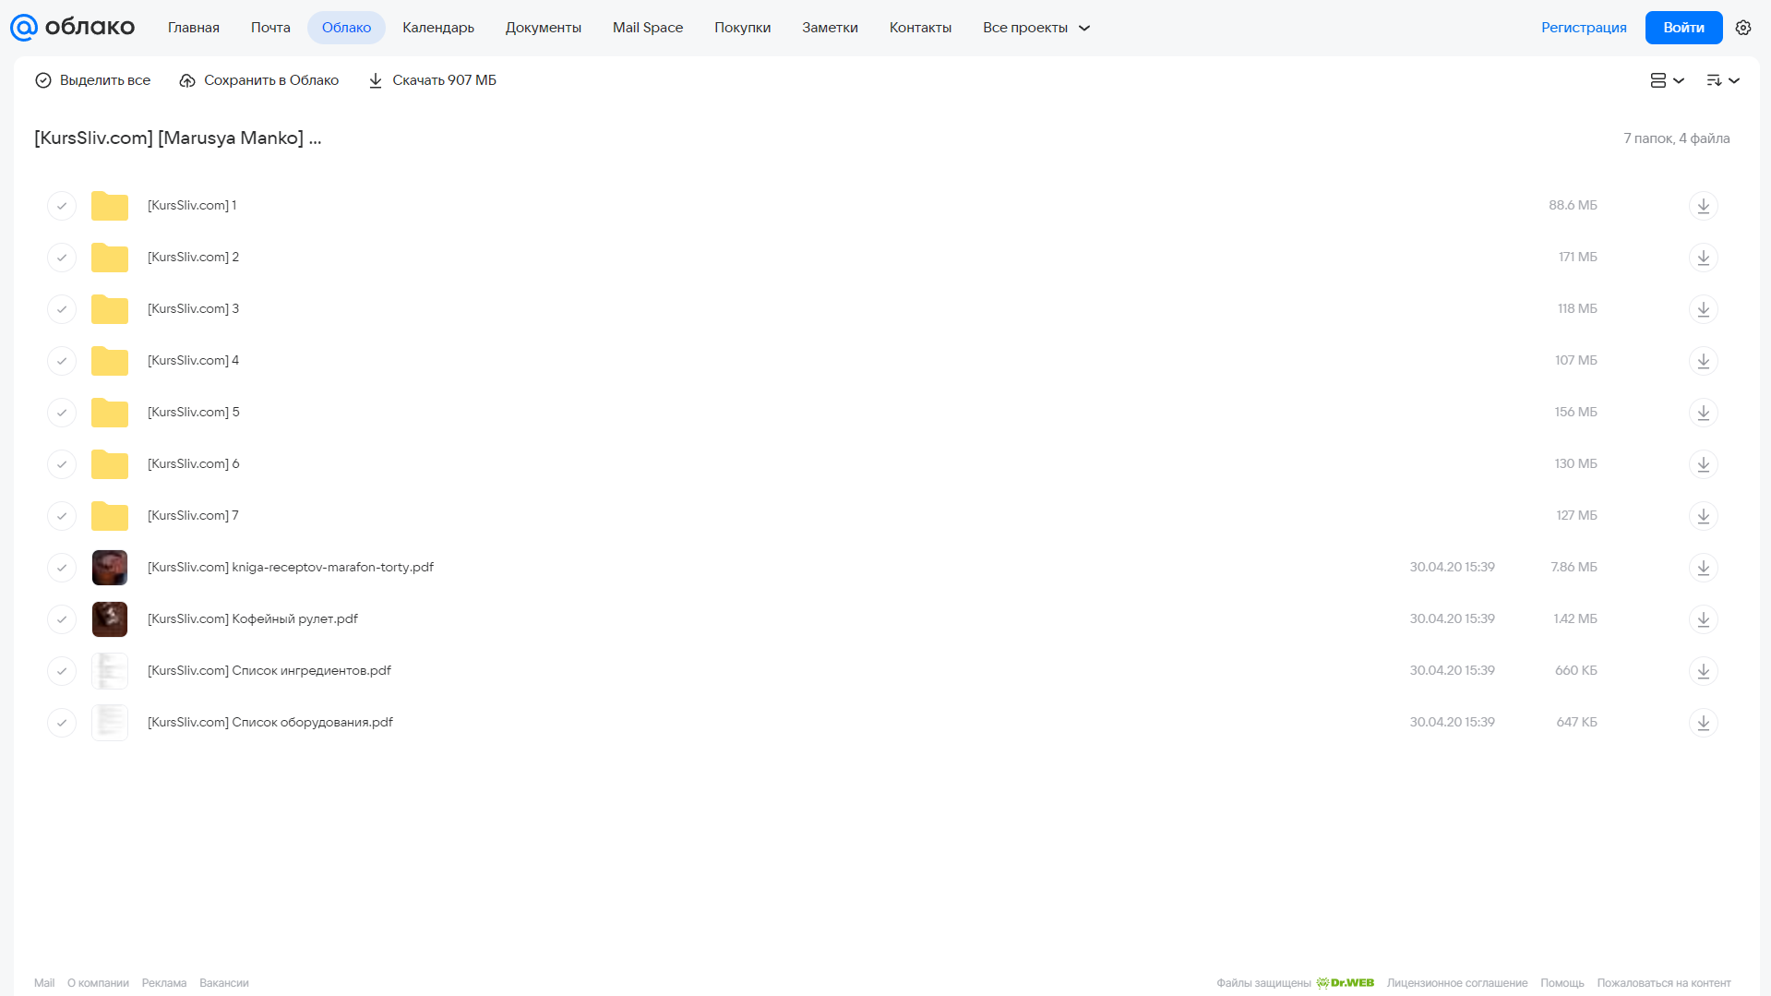Screen dimensions: 1771x996
Task: Switch to the Почта tab
Action: [270, 28]
